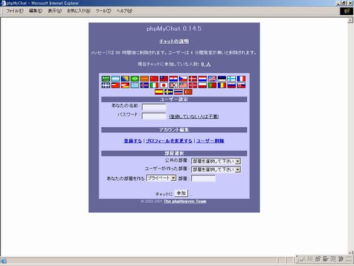Click the vertical scrollbar down arrow
This screenshot has width=354, height=266.
(x=350, y=253)
